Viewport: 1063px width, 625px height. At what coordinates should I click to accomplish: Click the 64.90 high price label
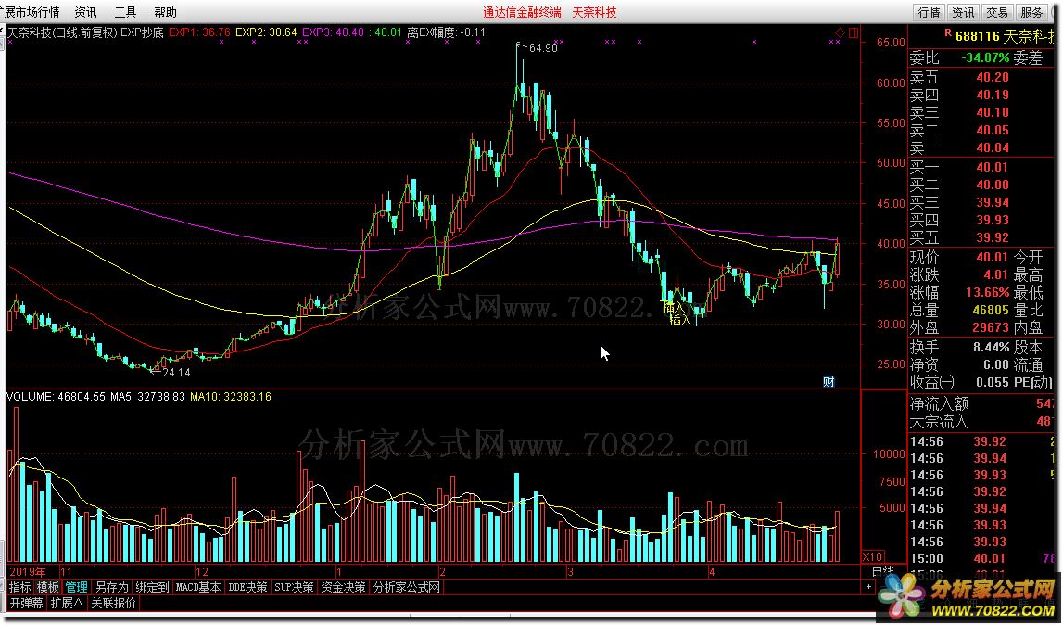pos(543,48)
